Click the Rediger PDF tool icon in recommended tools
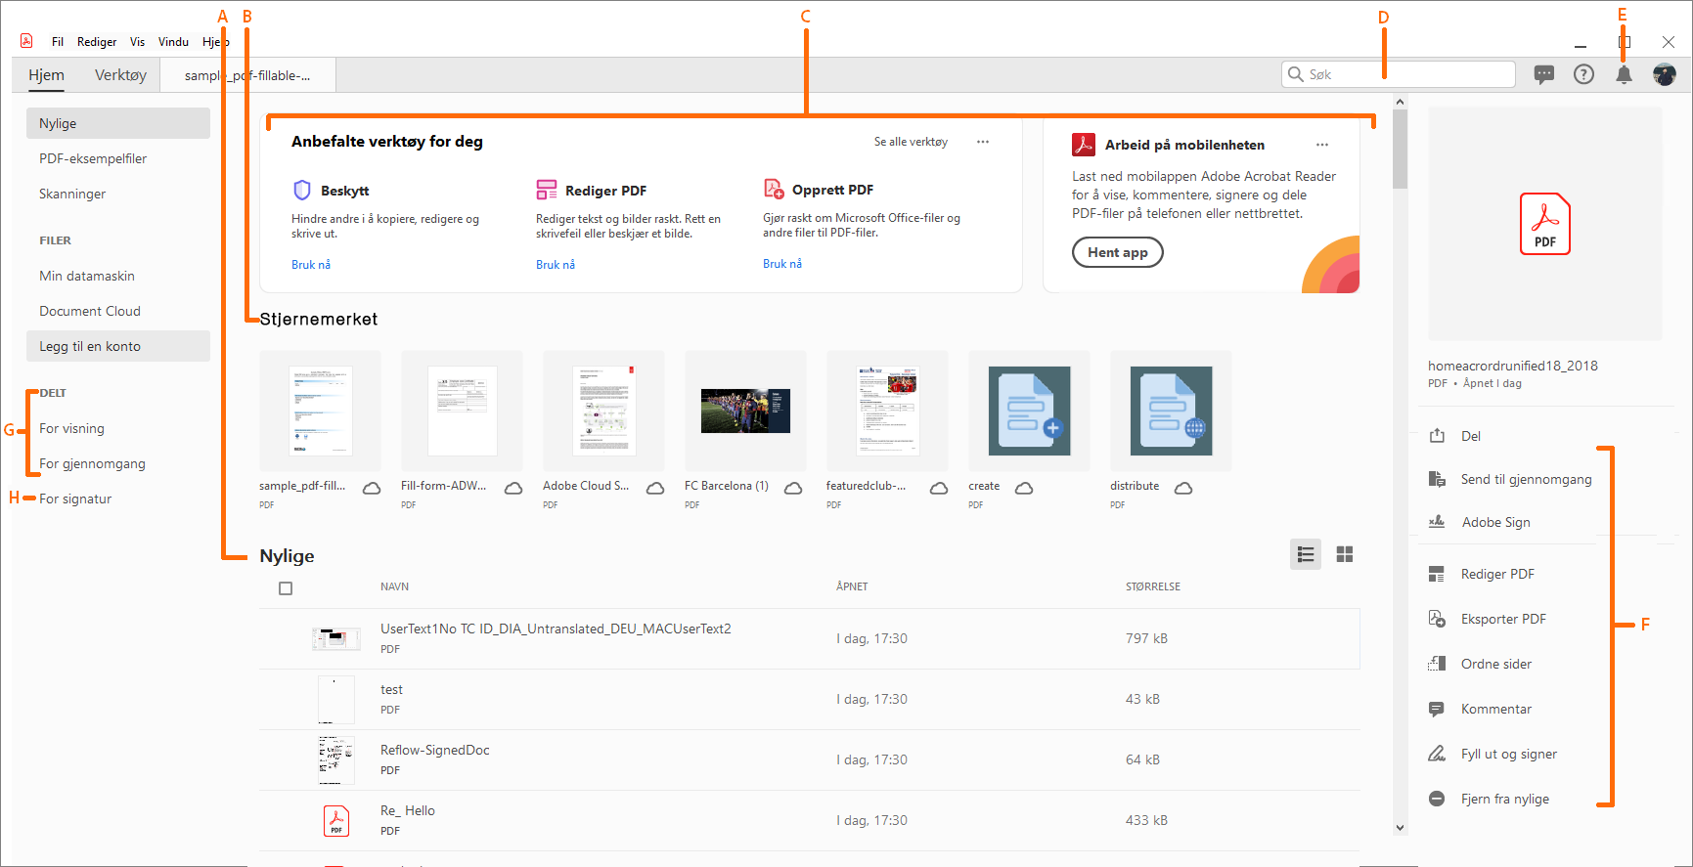Image resolution: width=1693 pixels, height=867 pixels. [x=546, y=190]
